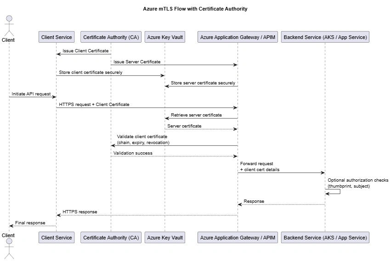The image size is (391, 261).
Task: Click the Client actor stick figure at bottom
Action: [x=9, y=249]
